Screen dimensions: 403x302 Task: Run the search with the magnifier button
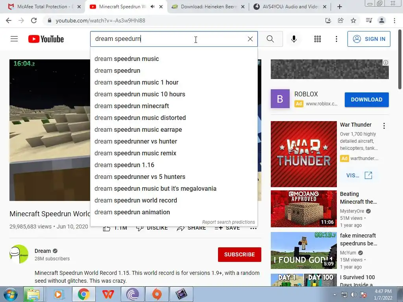point(270,39)
